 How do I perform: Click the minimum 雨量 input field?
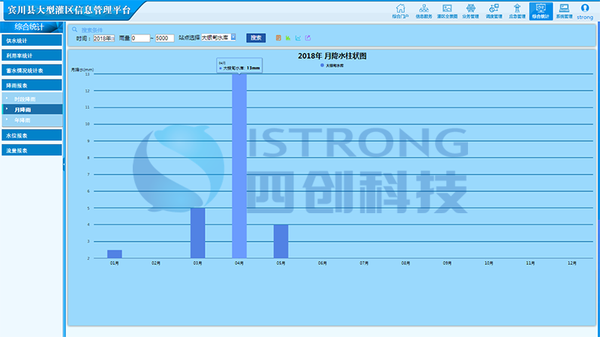click(140, 38)
